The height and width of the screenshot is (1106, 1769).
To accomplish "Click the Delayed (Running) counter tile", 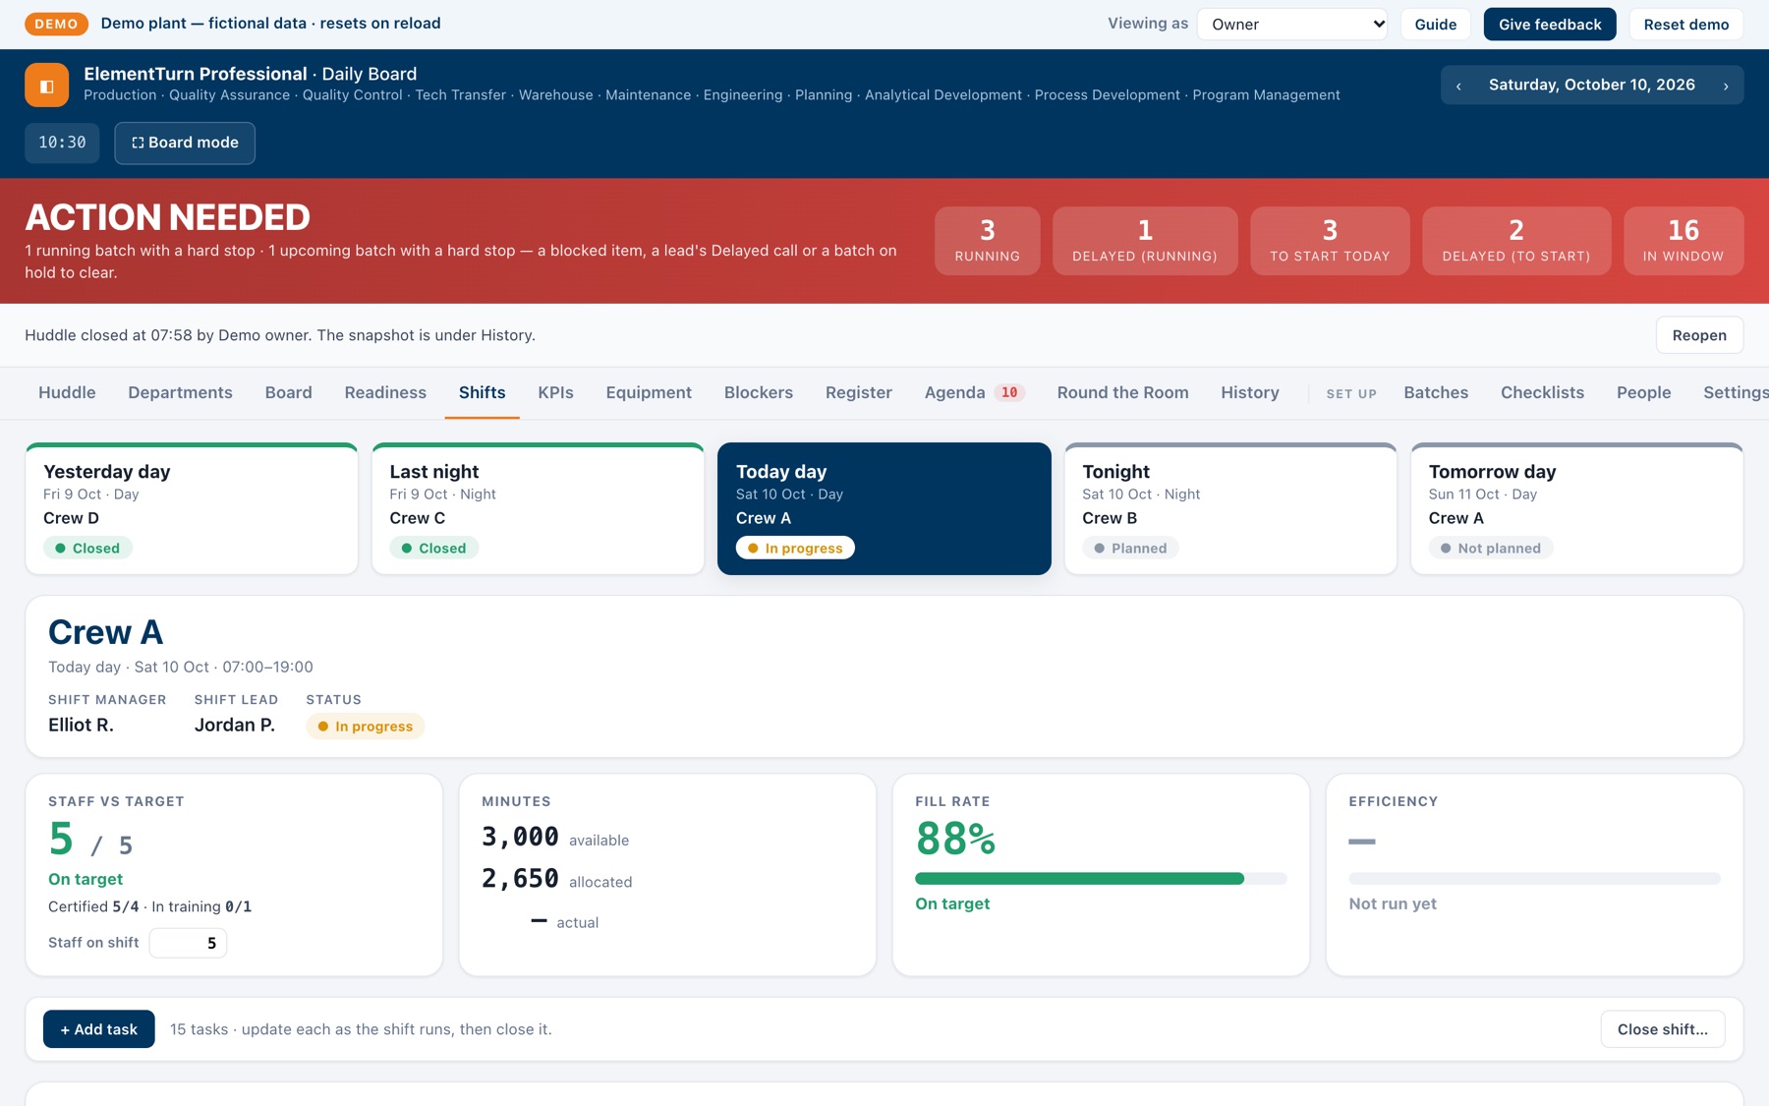I will [1145, 241].
